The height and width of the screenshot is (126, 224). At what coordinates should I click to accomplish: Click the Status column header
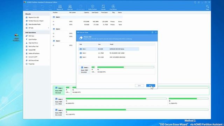tap(120, 13)
